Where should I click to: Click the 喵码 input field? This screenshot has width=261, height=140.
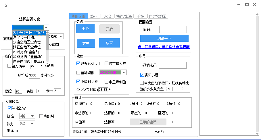[173, 29]
